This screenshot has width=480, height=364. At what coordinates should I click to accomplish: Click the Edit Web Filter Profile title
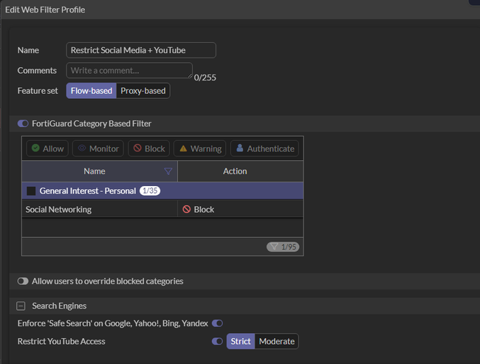45,10
